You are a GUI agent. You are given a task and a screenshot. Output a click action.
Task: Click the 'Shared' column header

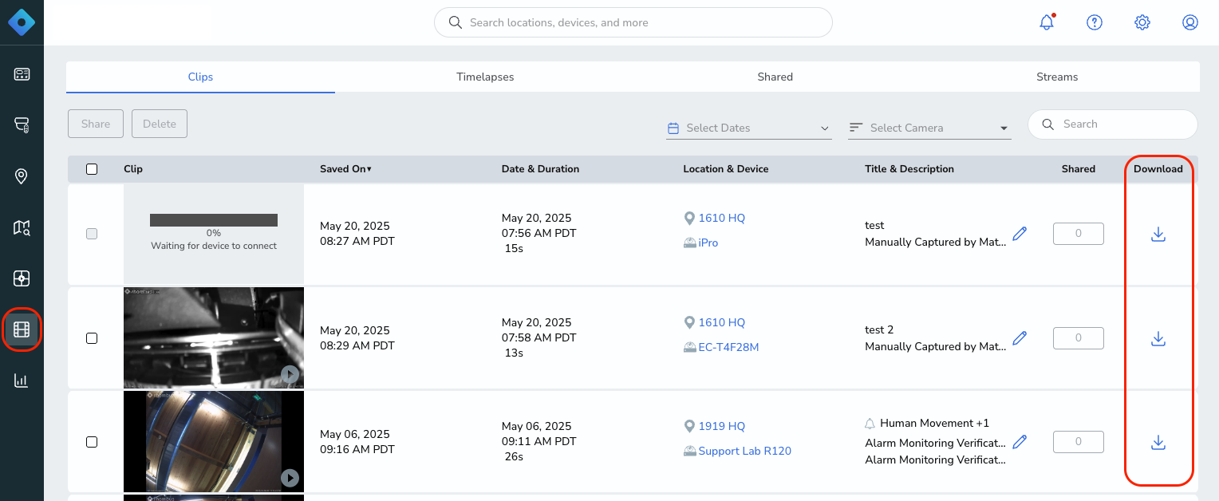1079,169
